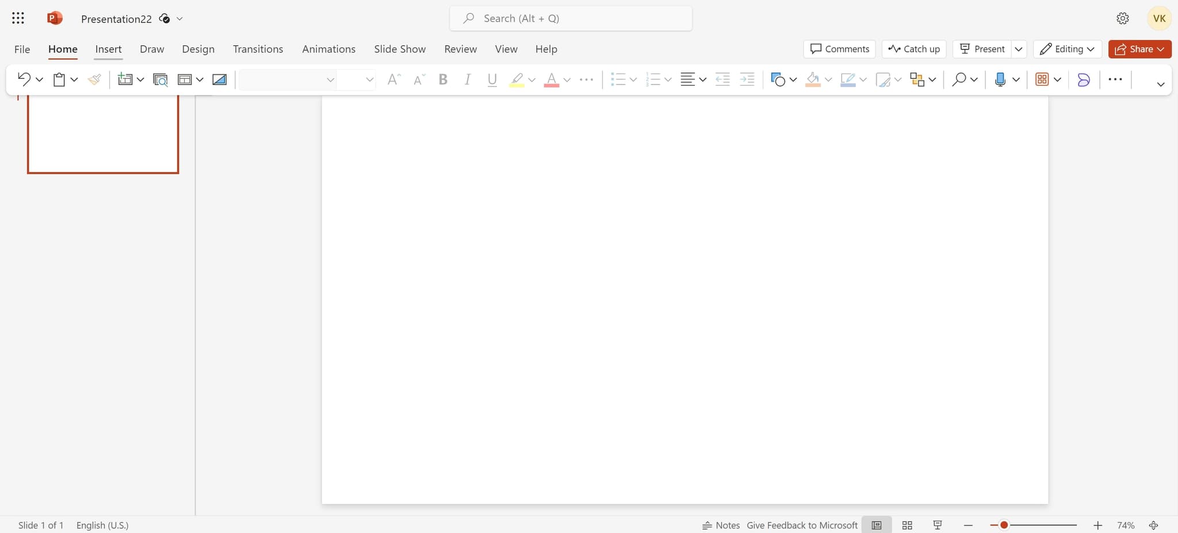1178x533 pixels.
Task: Click the New Slide icon
Action: coord(126,79)
